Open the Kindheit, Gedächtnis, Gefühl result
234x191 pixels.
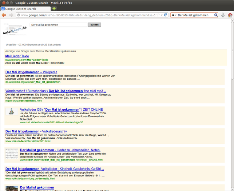(x=55, y=169)
